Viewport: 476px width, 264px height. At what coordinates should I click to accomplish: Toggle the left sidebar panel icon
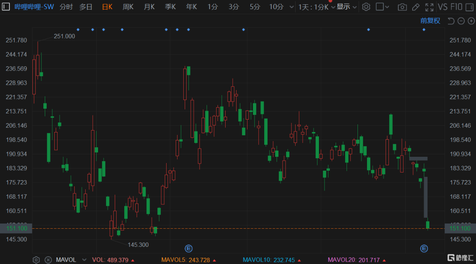[x=6, y=7]
